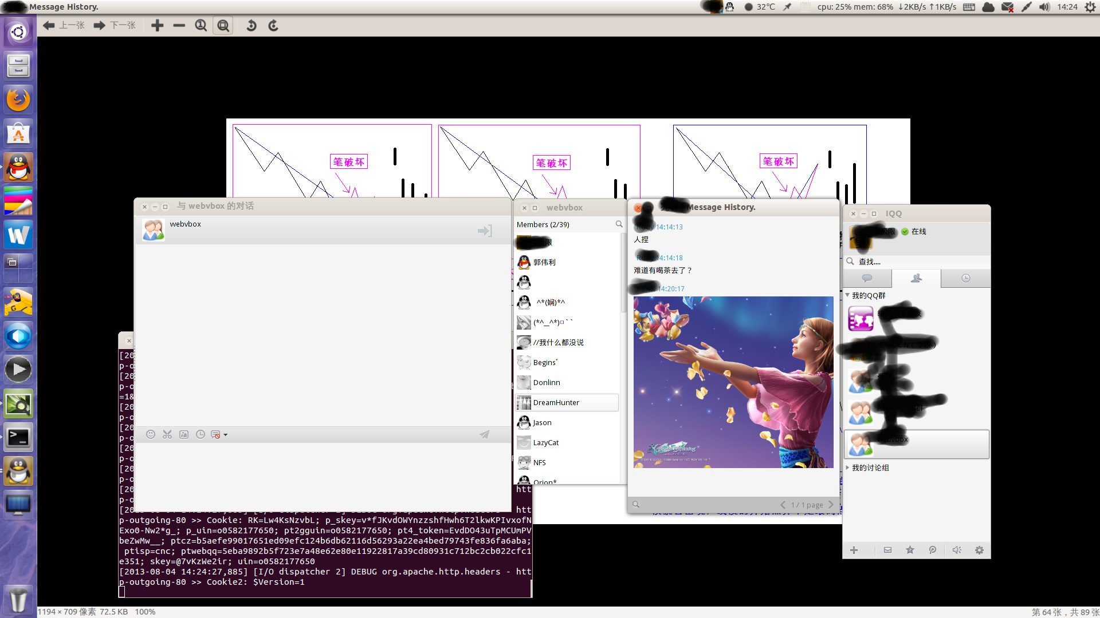Viewport: 1100px width, 618px height.
Task: Click the fantasy girl picture in Message History
Action: pos(733,382)
